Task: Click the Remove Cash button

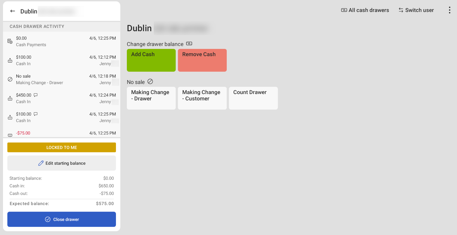Action: [x=202, y=60]
